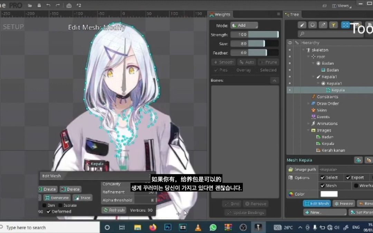This screenshot has height=233, width=373.
Task: Uncheck the Mesh checkbox in Options
Action: (323, 186)
